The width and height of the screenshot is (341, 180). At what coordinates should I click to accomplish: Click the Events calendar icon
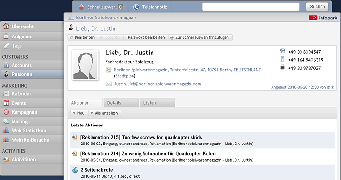6,103
